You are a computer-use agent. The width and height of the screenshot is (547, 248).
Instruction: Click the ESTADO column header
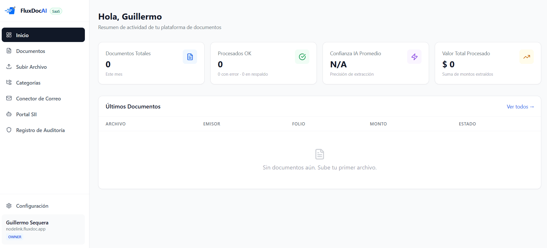click(x=467, y=124)
